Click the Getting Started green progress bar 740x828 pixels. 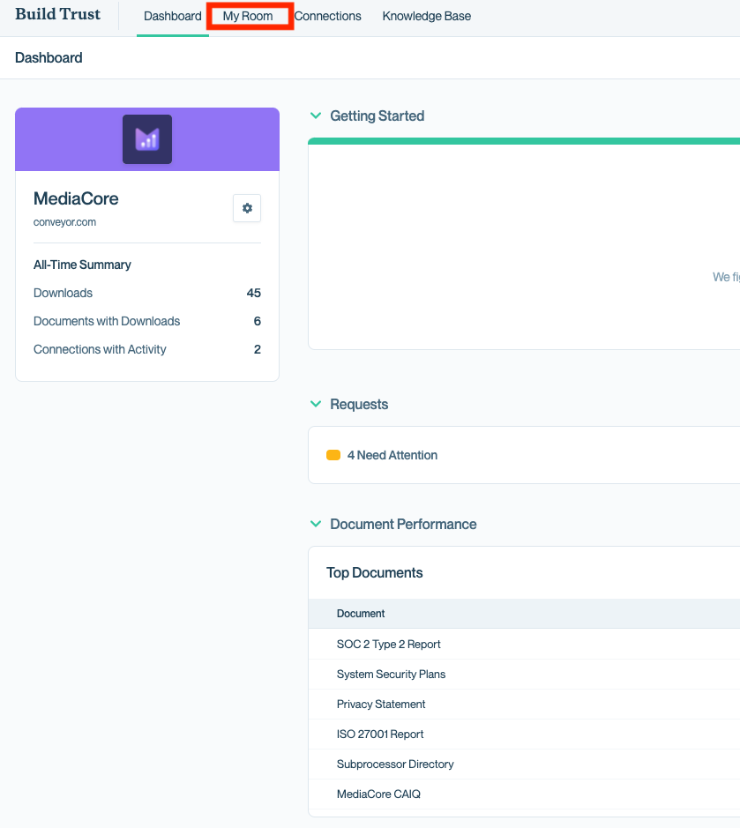[524, 141]
